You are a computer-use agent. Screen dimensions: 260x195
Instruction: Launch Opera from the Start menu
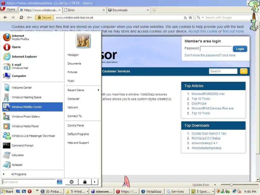[32, 47]
